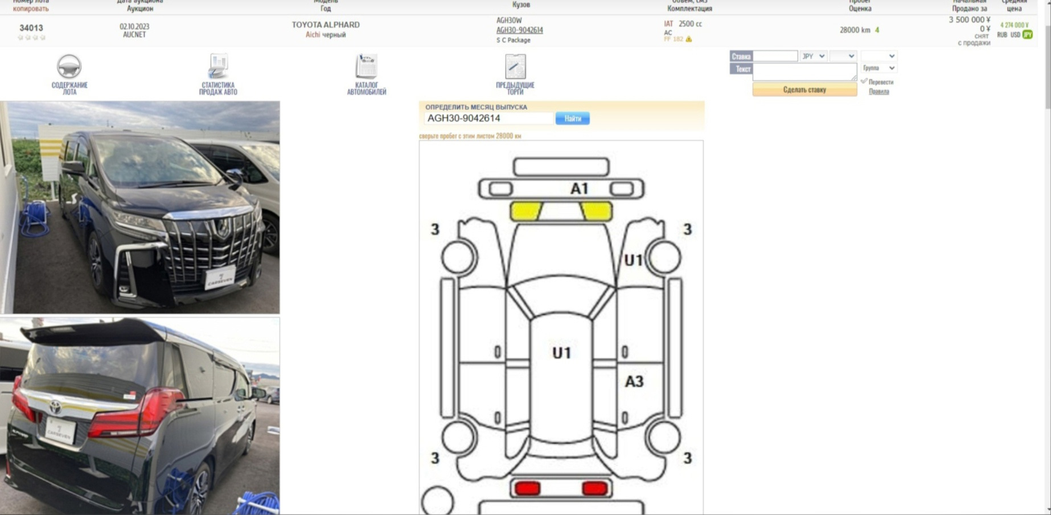Open the Группа dropdown
Screen dimensions: 1051x515
(x=878, y=68)
